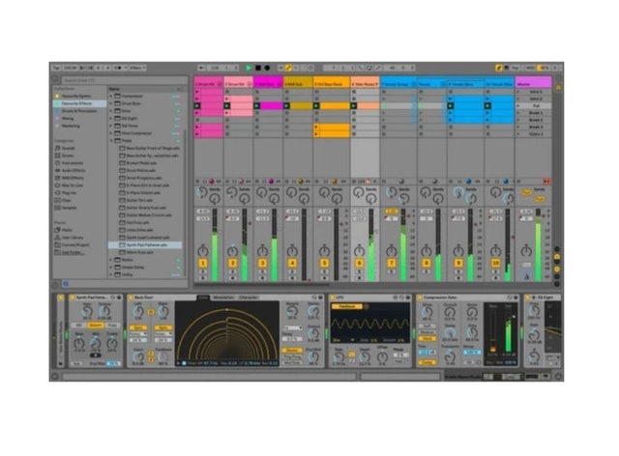Toggle track 7 activator button
The width and height of the screenshot is (619, 456).
tap(391, 263)
